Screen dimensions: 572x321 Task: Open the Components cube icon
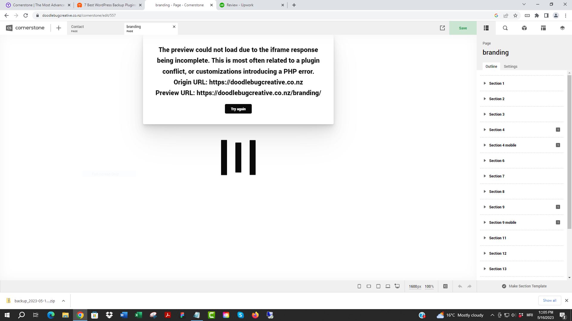pos(524,28)
